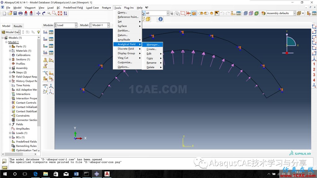Screen dimensions: 317x178
Task: Expand the Materials (1) tree node
Action: tap(10, 51)
